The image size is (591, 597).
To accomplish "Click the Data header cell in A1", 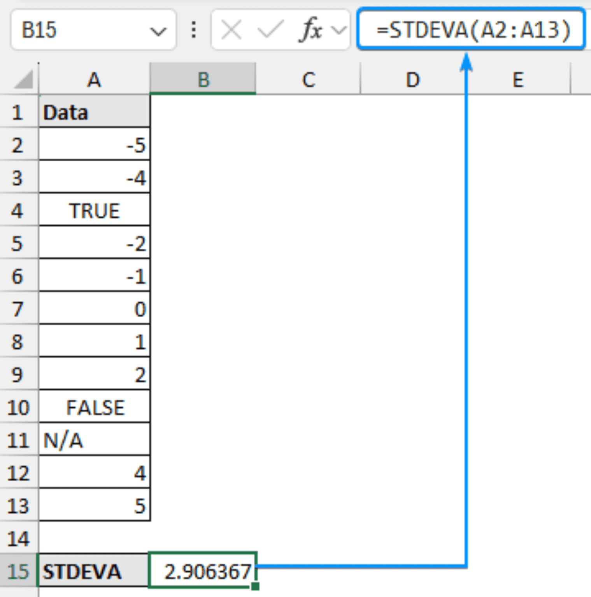I will [x=93, y=112].
